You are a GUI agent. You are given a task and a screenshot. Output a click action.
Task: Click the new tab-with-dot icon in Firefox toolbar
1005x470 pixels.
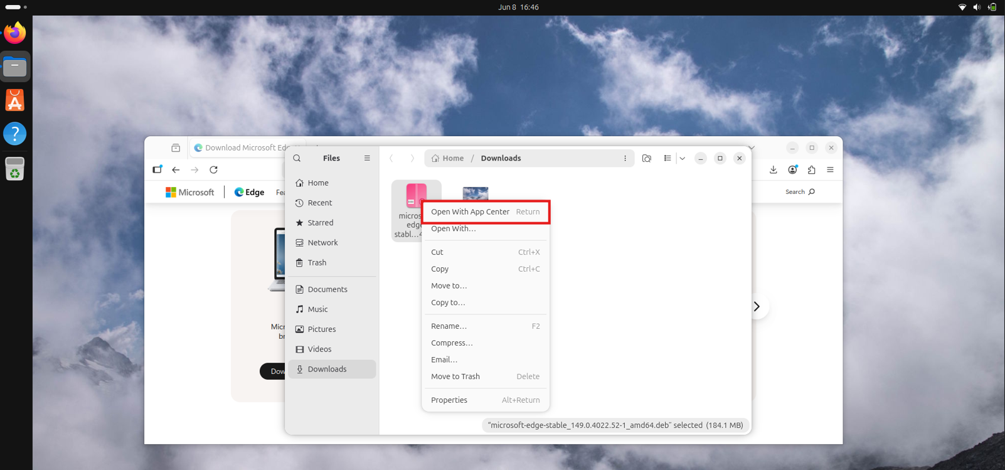(157, 169)
